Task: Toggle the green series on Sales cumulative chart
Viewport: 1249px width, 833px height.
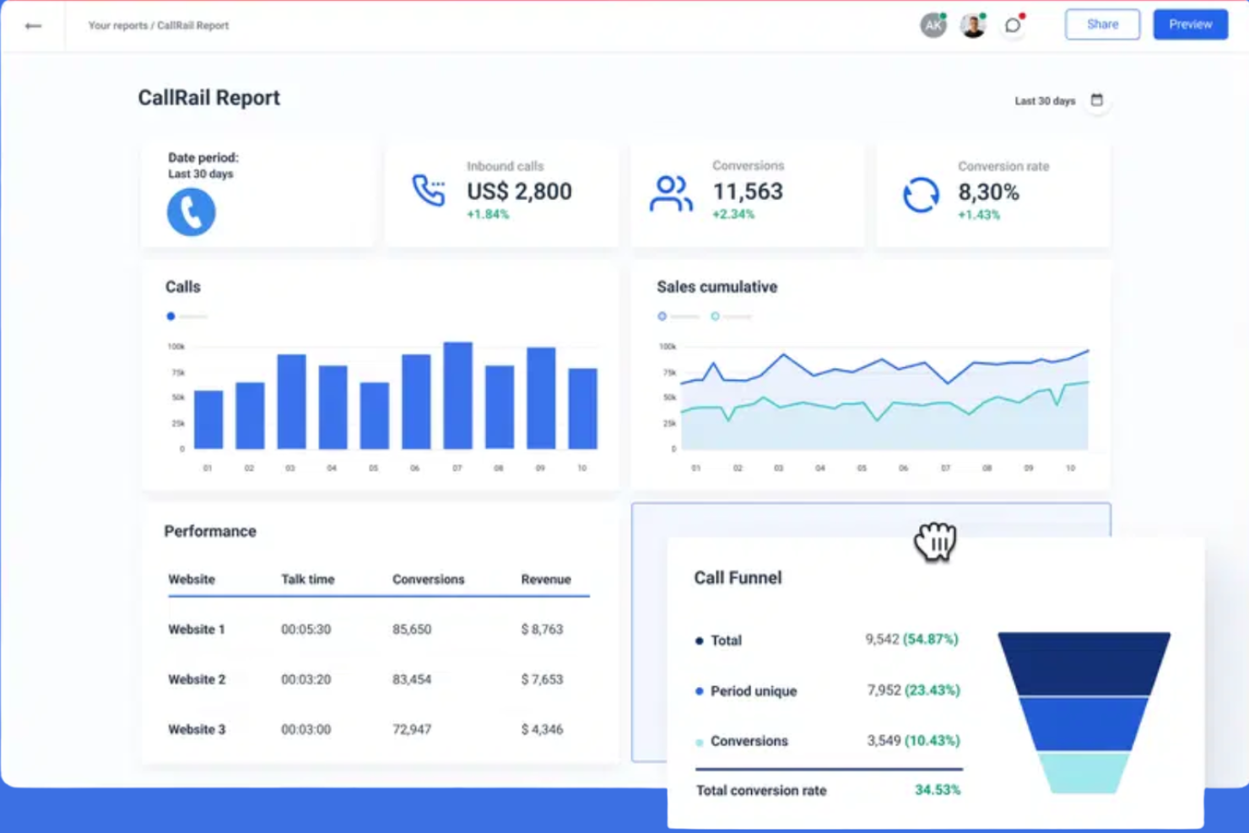Action: 716,316
